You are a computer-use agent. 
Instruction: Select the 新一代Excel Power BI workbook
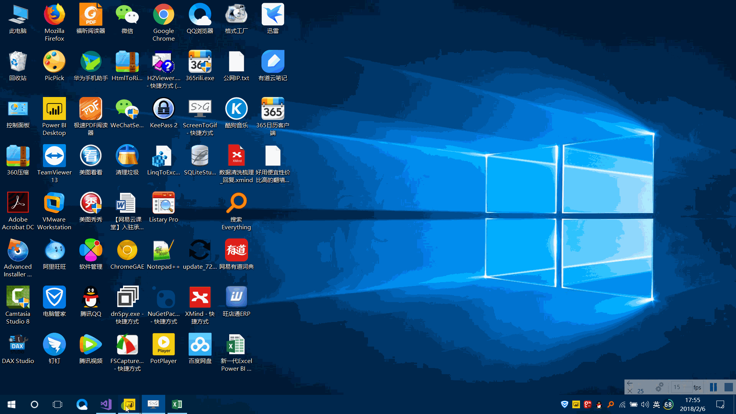(x=237, y=352)
